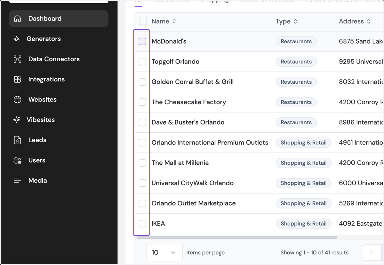The image size is (384, 265).
Task: Click Restaurants tag in Cheesecake Factory row
Action: tap(296, 102)
